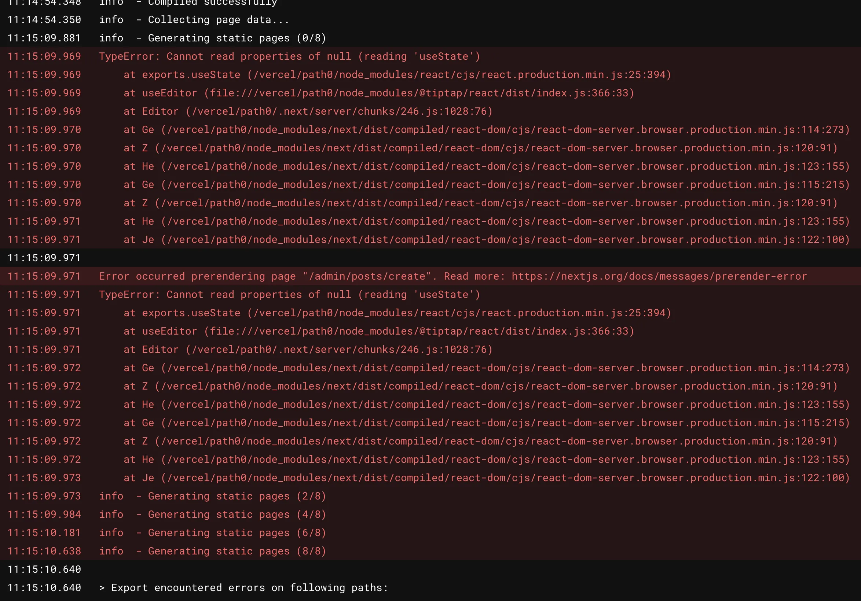Click the 11:15:10.181 timestamp
This screenshot has height=601, width=861.
point(44,533)
